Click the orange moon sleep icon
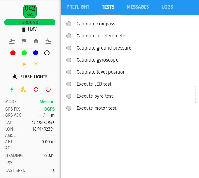Image resolution: width=199 pixels, height=178 pixels. pos(24,89)
